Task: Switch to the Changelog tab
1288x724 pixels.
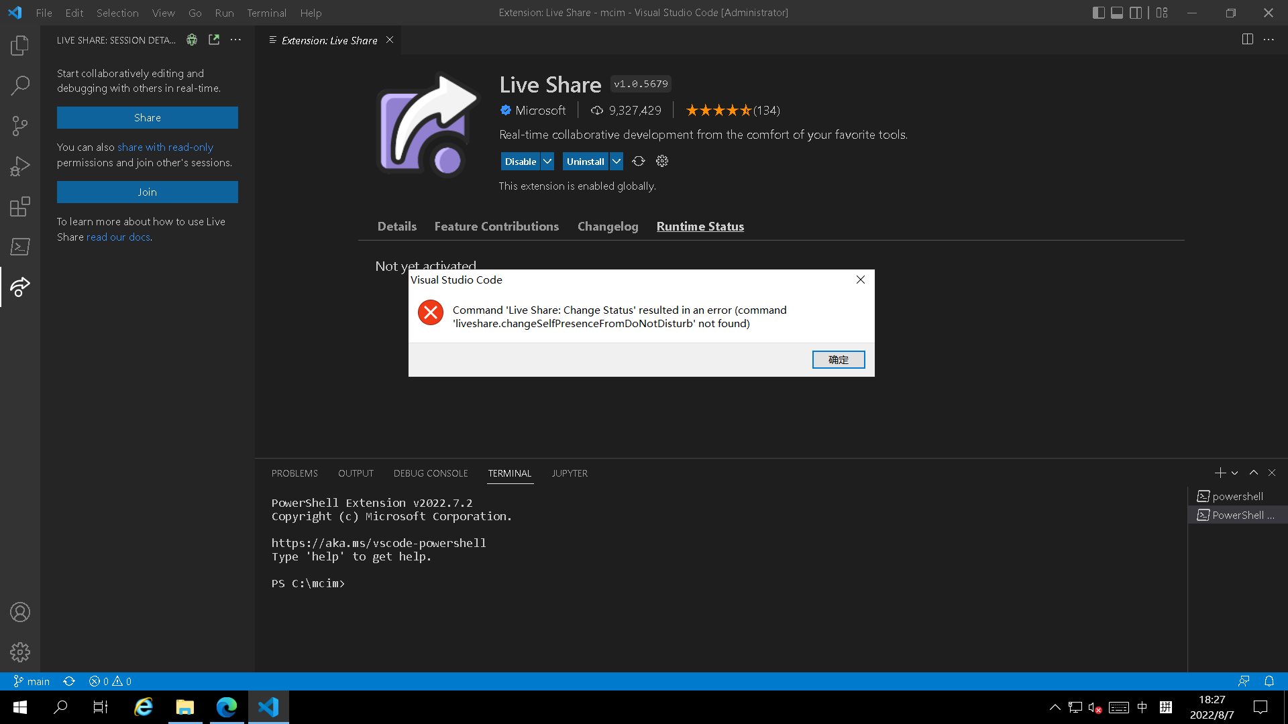Action: click(608, 227)
